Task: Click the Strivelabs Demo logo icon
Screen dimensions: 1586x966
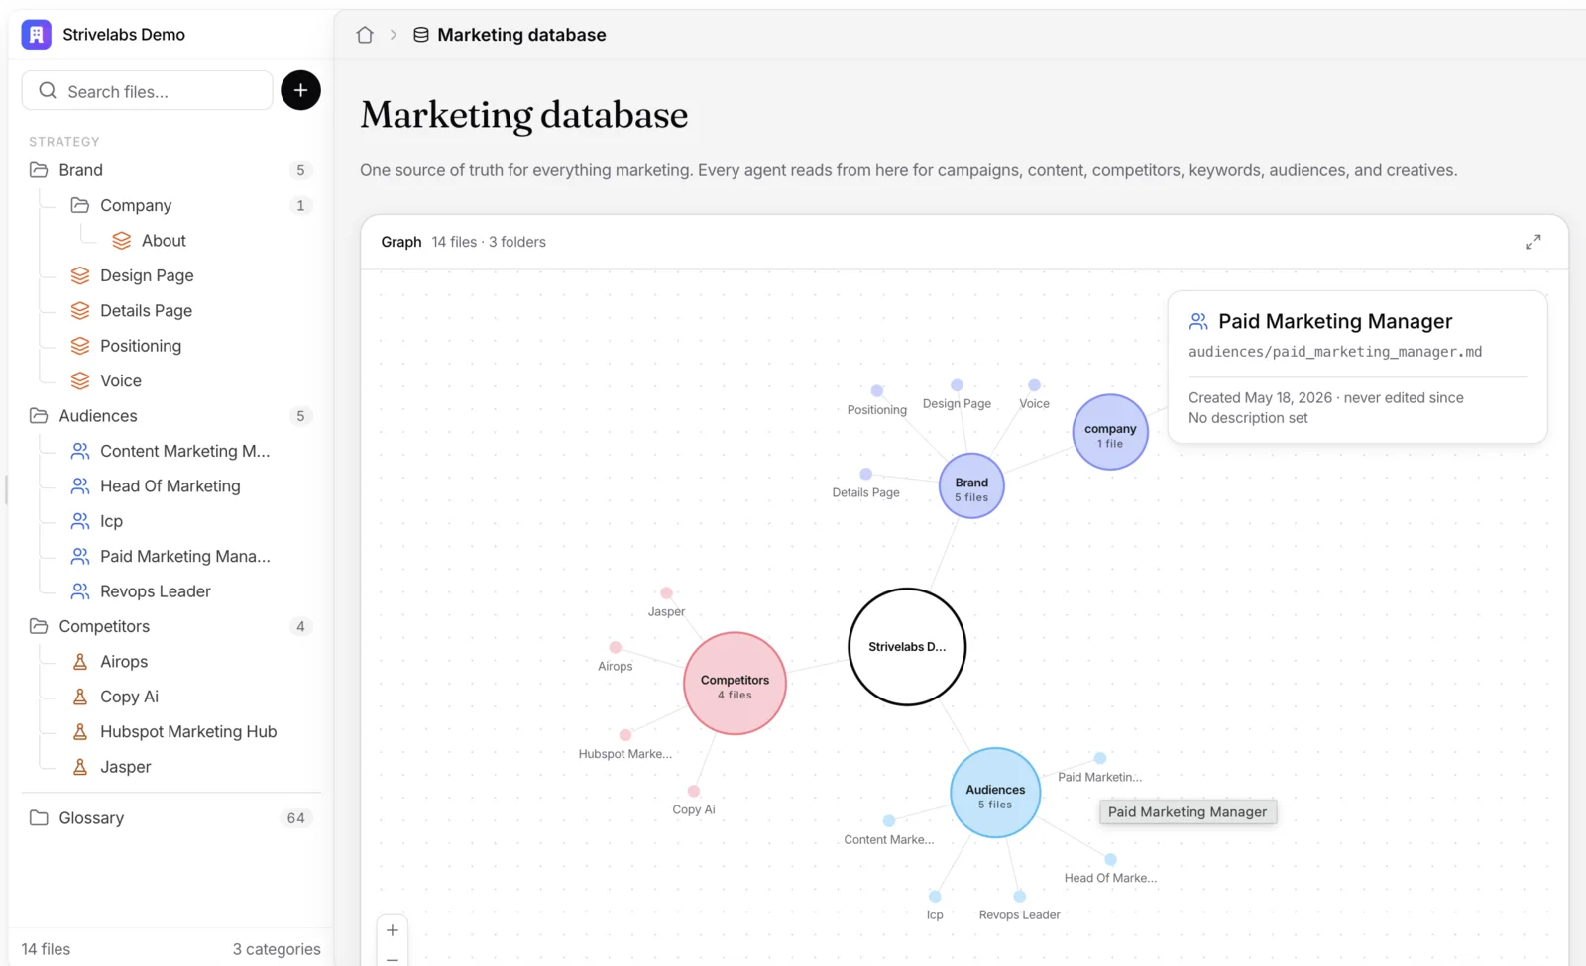Action: click(x=37, y=35)
